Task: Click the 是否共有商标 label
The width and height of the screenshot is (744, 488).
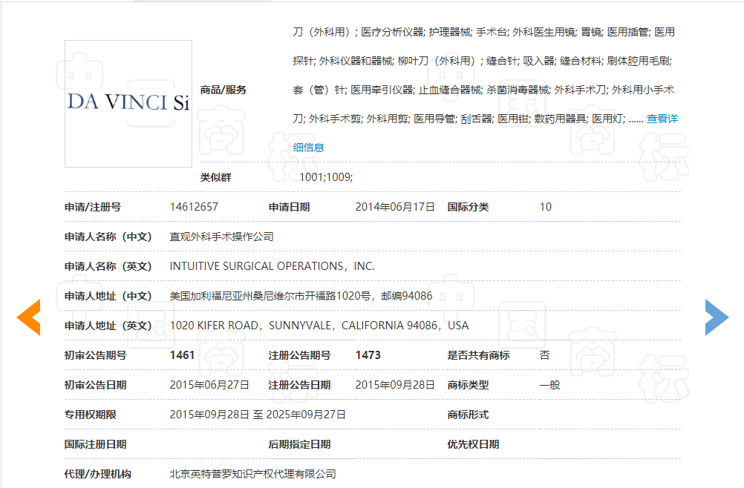Action: point(478,355)
